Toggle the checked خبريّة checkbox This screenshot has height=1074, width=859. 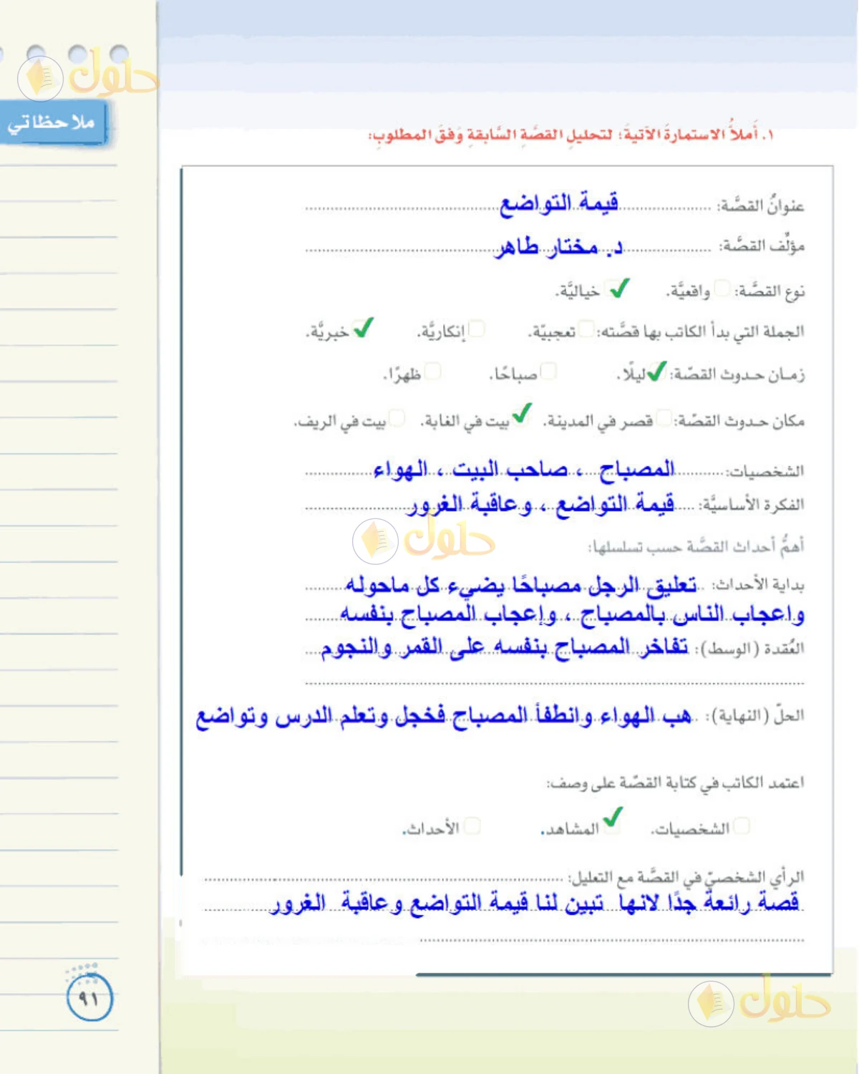363,328
